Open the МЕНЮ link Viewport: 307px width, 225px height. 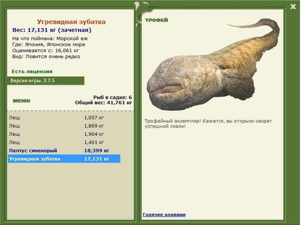click(x=21, y=101)
